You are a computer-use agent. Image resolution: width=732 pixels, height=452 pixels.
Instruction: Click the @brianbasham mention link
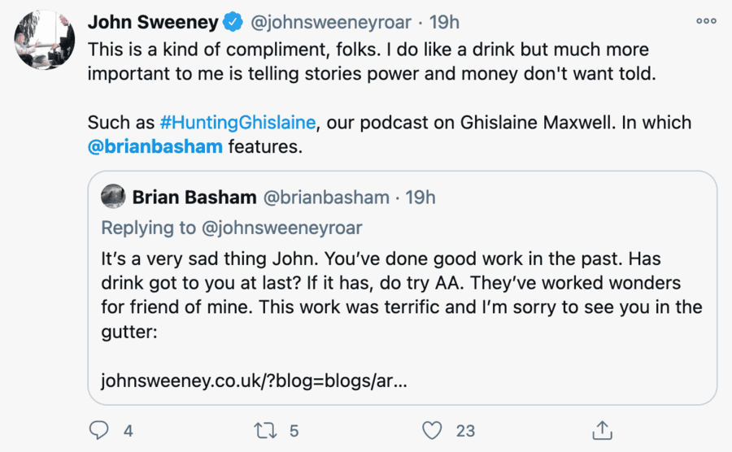[x=155, y=147]
